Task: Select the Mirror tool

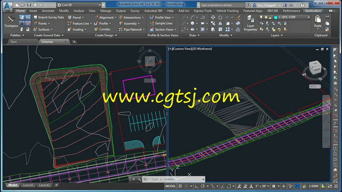Action: (220, 23)
